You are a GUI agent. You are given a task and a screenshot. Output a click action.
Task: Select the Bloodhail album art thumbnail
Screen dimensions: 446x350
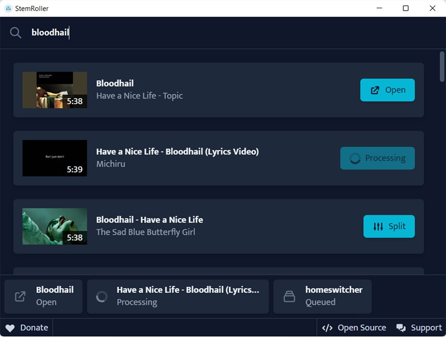point(54,90)
